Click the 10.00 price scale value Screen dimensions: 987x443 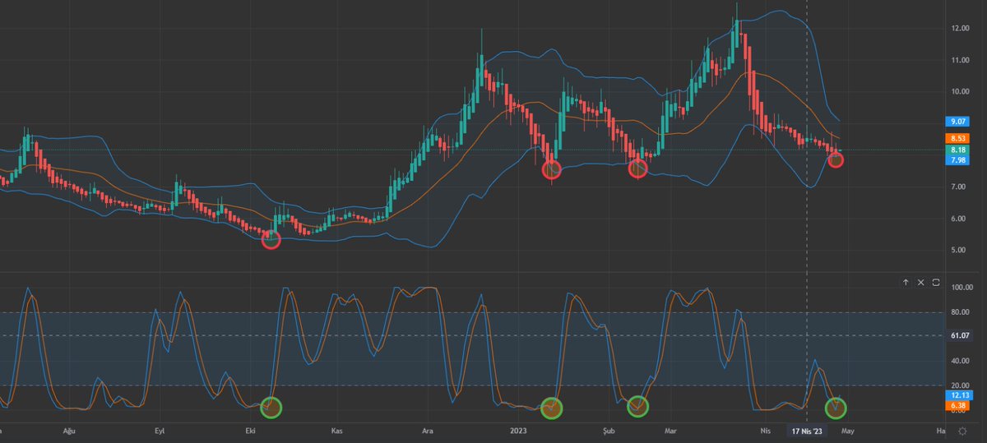(962, 92)
